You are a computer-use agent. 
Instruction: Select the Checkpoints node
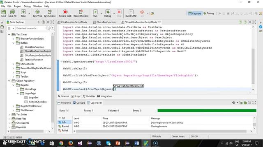click(x=23, y=123)
